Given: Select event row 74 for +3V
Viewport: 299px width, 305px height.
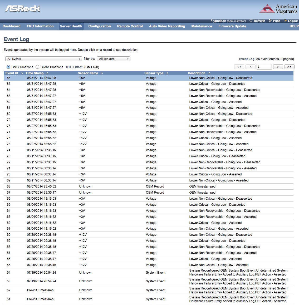Looking at the screenshot, I should click(148, 150).
